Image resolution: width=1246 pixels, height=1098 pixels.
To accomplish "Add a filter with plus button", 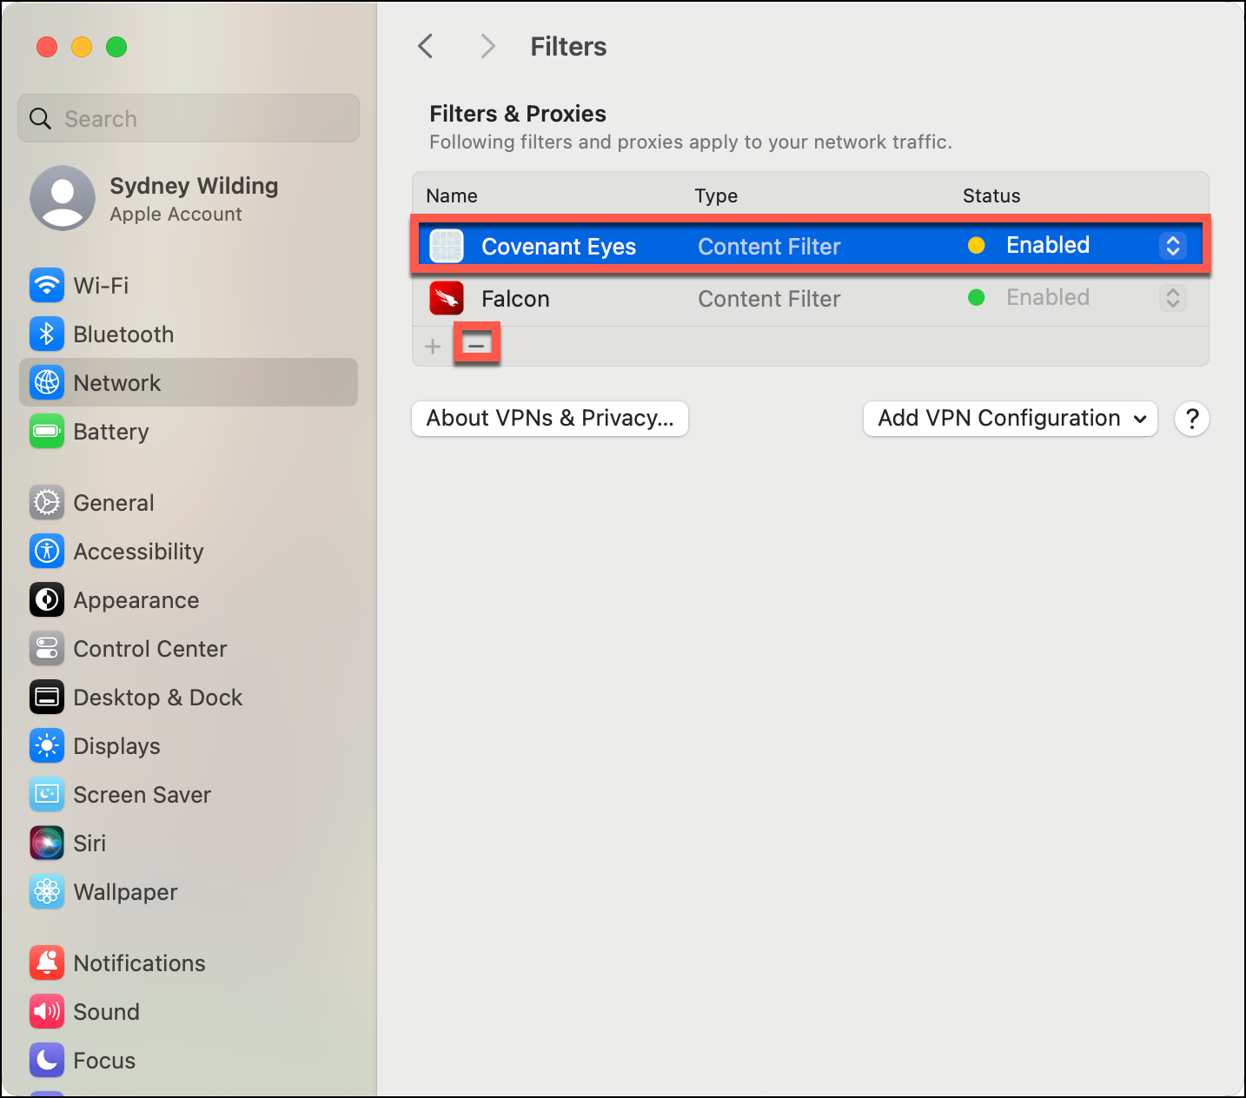I will pos(433,347).
